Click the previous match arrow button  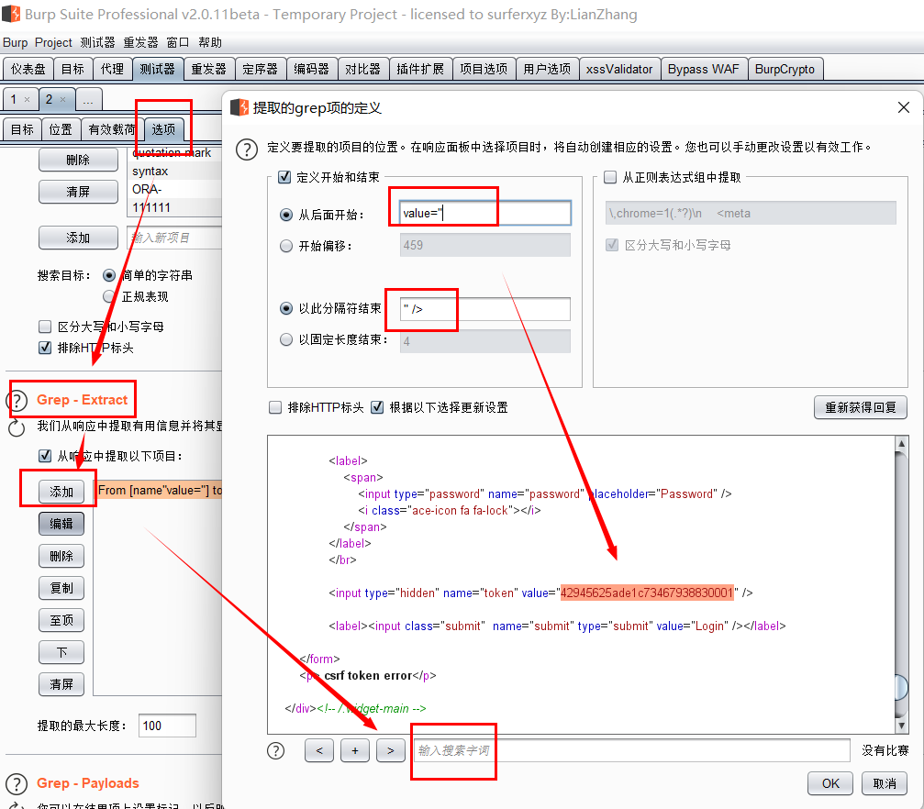coord(318,750)
